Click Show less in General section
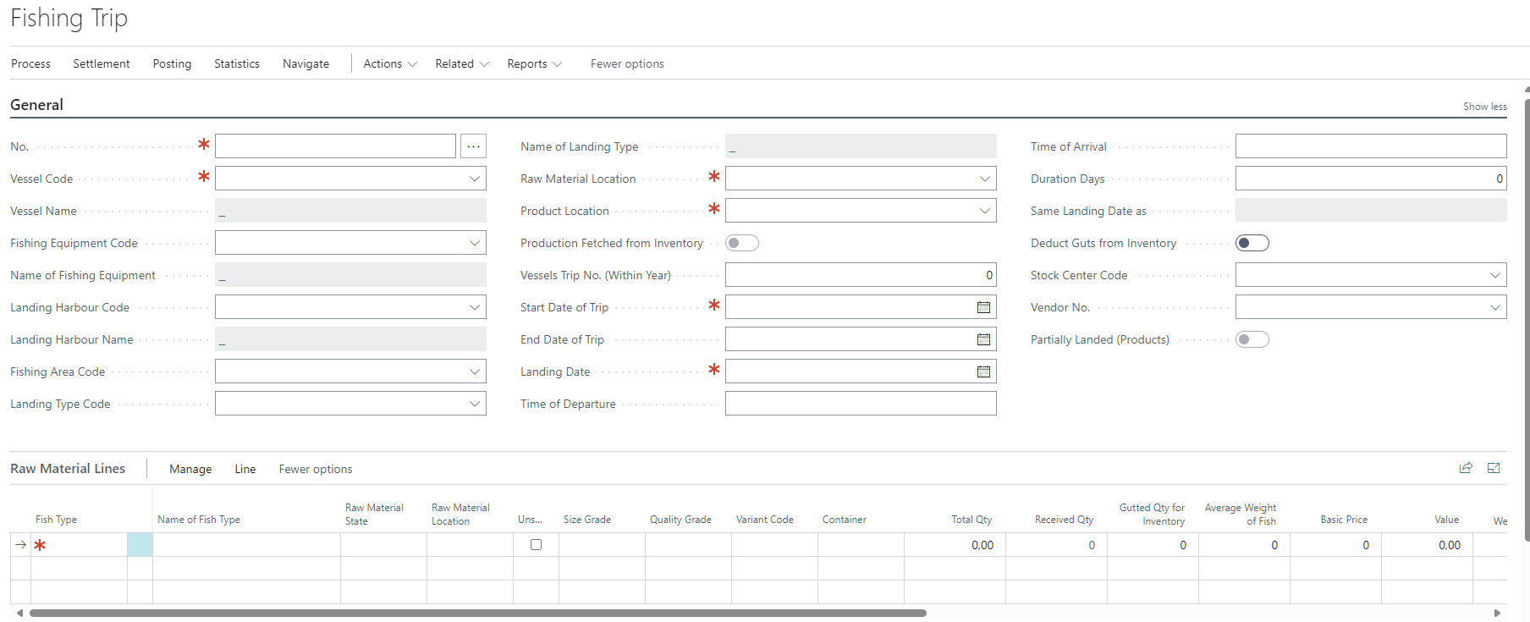Viewport: 1530px width, 622px height. (x=1484, y=107)
